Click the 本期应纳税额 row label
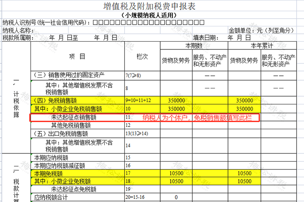 coord(51,158)
